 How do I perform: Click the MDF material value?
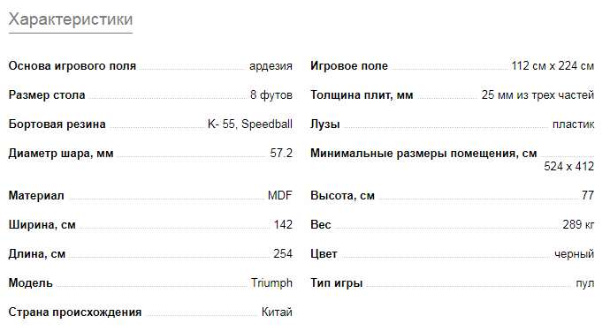(280, 195)
